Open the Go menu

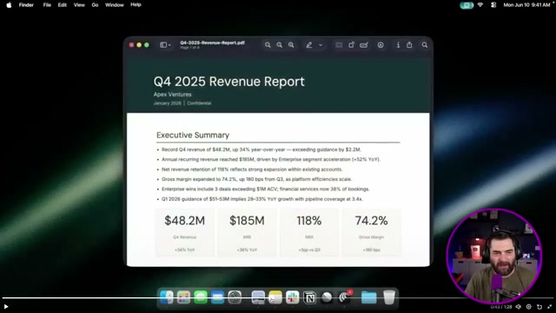coord(95,5)
